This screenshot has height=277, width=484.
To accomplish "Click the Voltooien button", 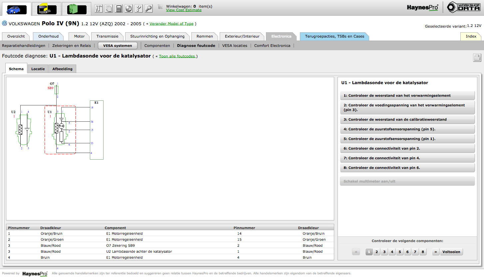I will click(x=451, y=252).
